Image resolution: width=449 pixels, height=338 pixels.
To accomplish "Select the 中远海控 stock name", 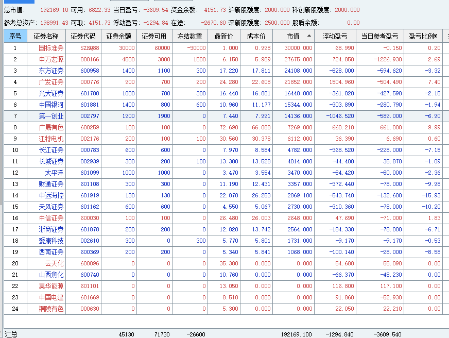I will coord(51,195).
